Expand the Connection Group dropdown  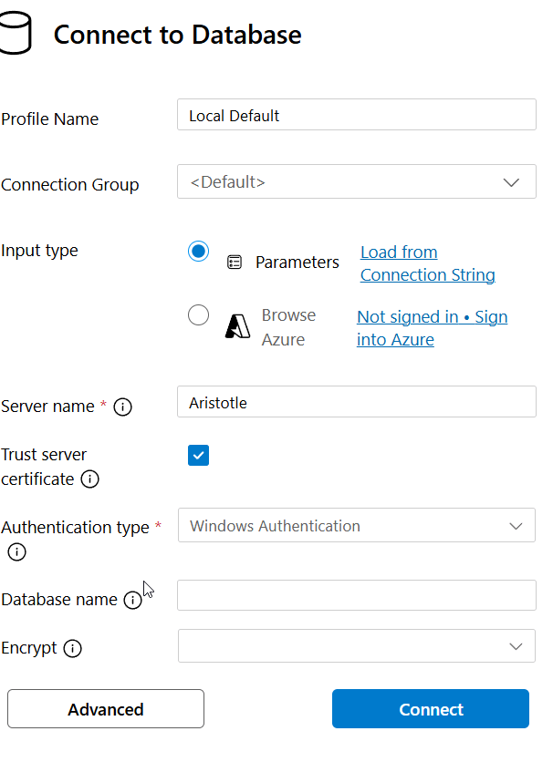coord(356,181)
